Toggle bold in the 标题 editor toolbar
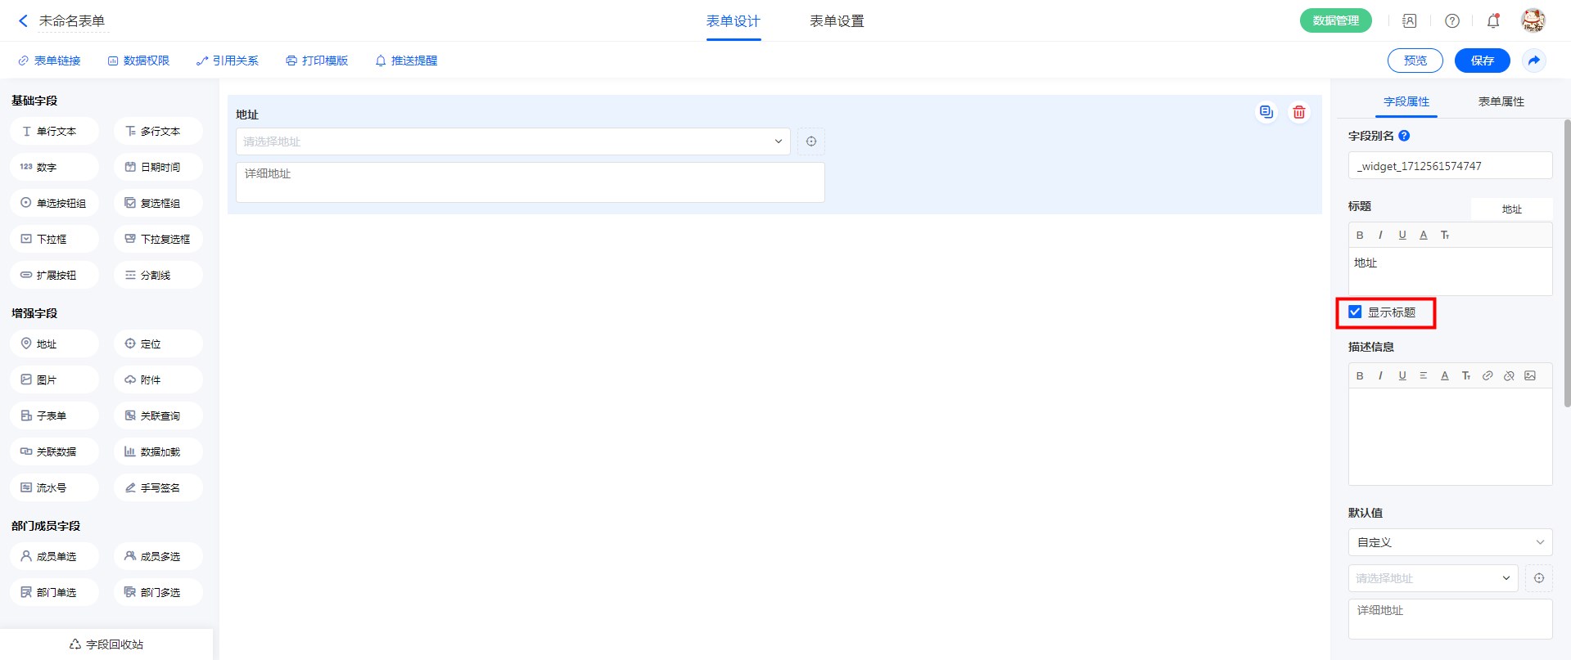This screenshot has height=660, width=1571. pyautogui.click(x=1360, y=236)
